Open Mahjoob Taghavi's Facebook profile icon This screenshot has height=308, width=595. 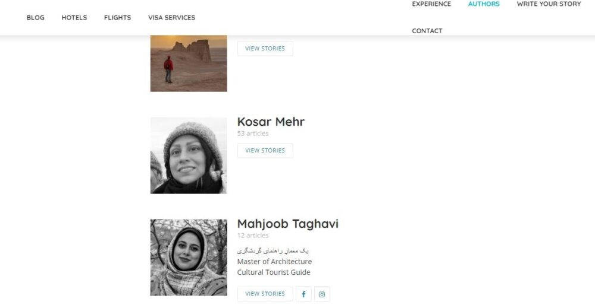pyautogui.click(x=303, y=294)
